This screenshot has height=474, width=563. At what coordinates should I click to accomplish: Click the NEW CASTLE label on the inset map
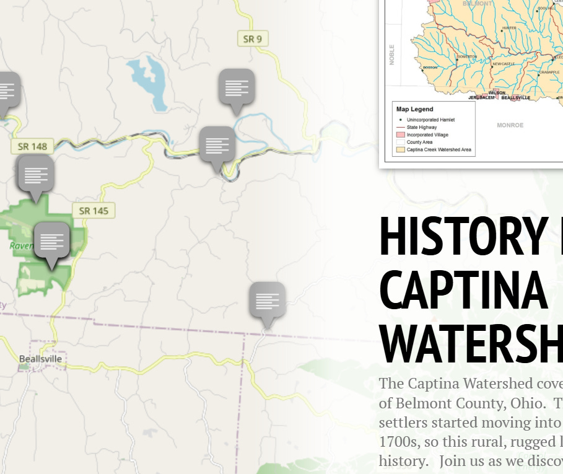point(504,64)
